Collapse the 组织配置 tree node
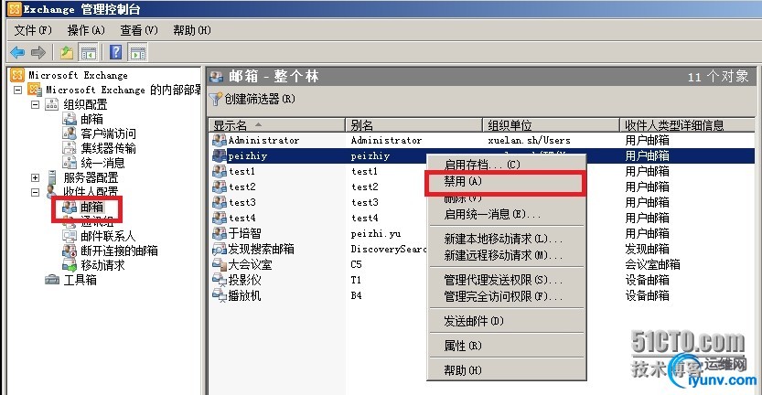762x395 pixels. coord(35,104)
